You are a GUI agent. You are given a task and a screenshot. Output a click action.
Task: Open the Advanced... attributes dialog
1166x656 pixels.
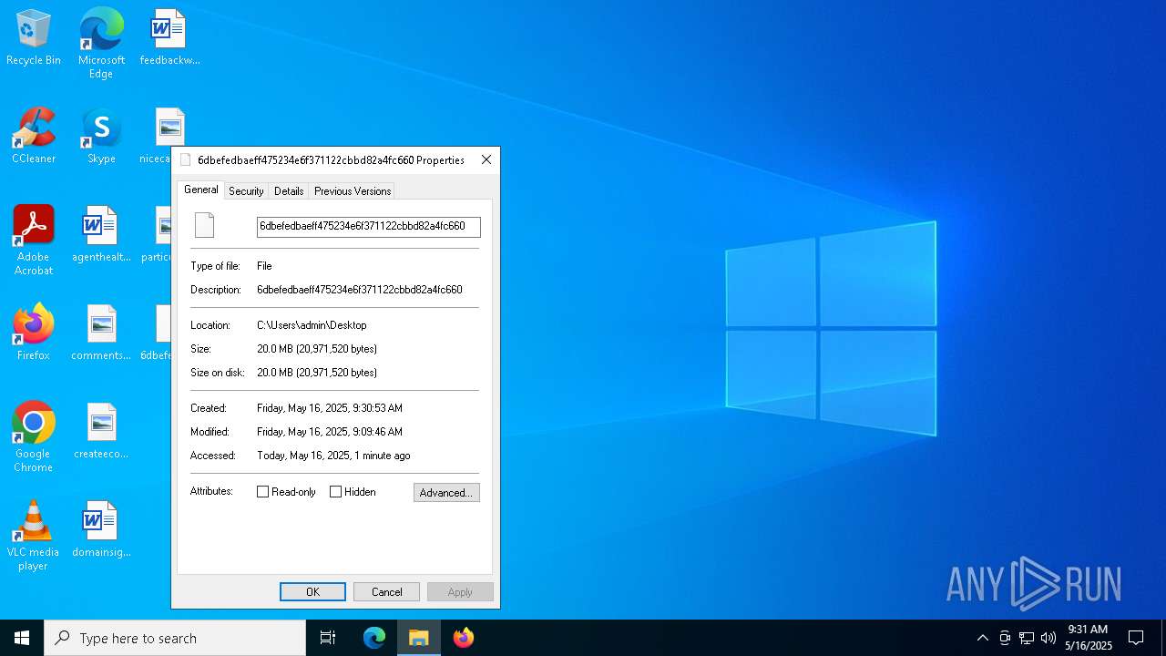(446, 493)
